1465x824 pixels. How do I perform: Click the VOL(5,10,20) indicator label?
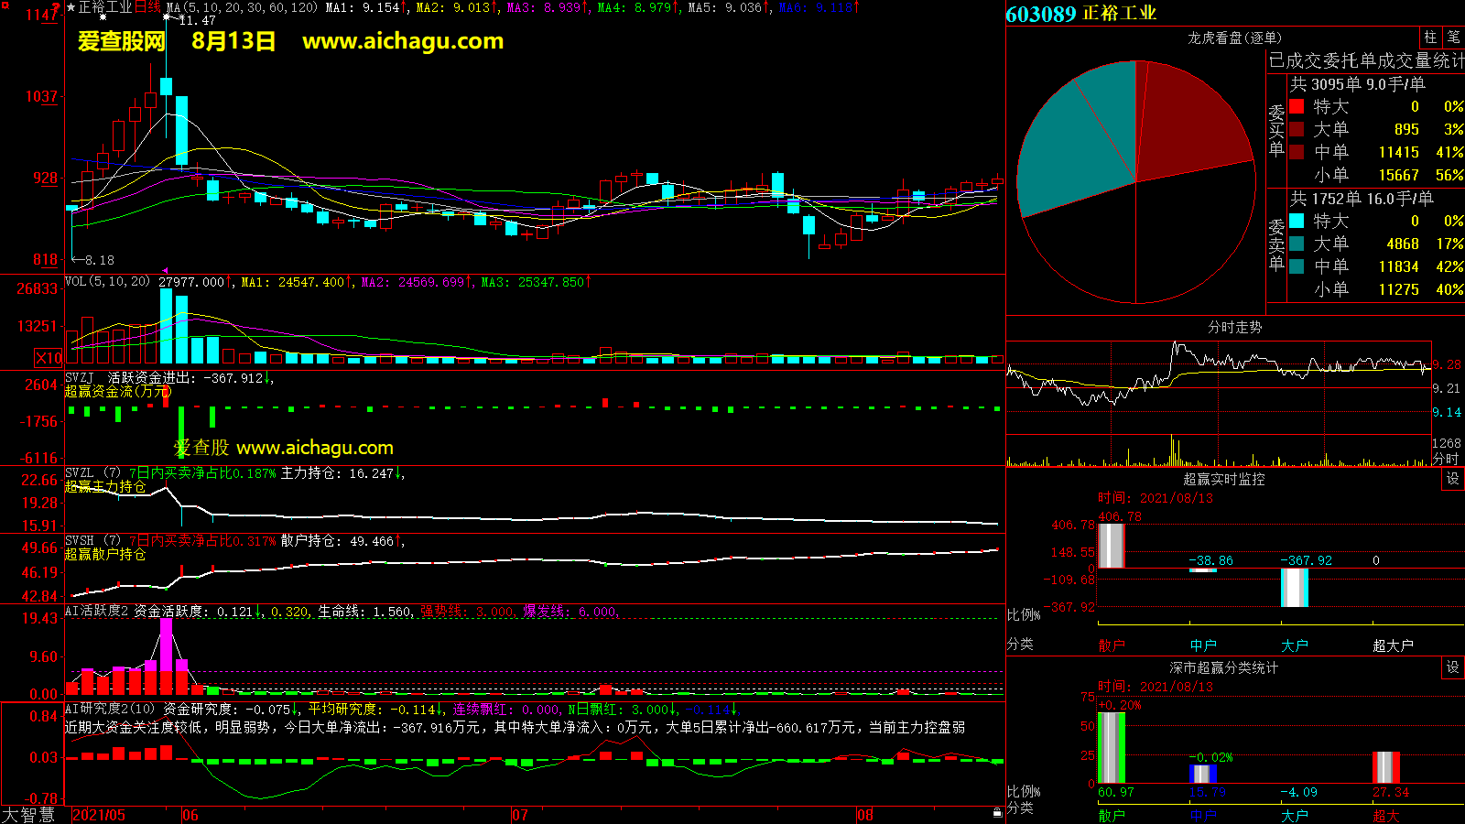click(x=107, y=282)
